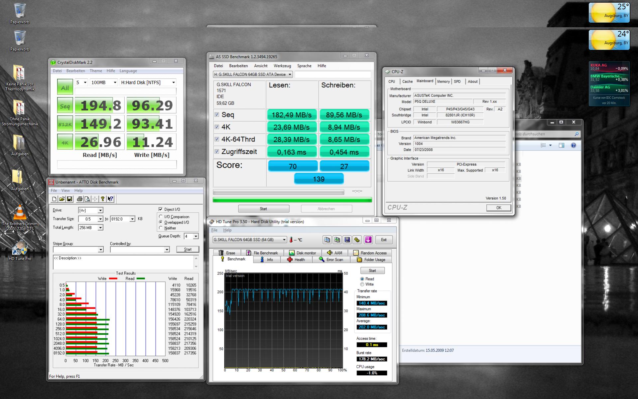Screen dimensions: 638x399
Task: Click the HD Tune copy-to-clipboard icon
Action: [327, 240]
